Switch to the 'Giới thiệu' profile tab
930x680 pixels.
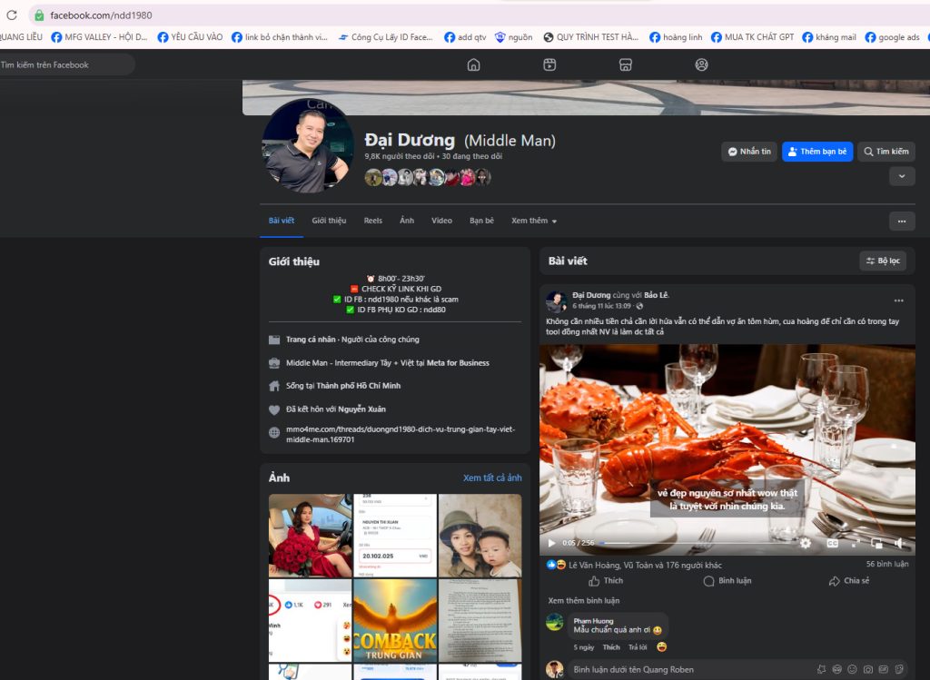(x=329, y=221)
